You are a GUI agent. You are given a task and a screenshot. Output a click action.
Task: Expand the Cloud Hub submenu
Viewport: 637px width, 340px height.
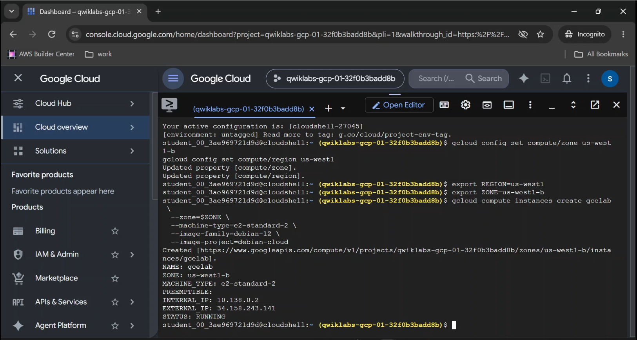click(132, 103)
